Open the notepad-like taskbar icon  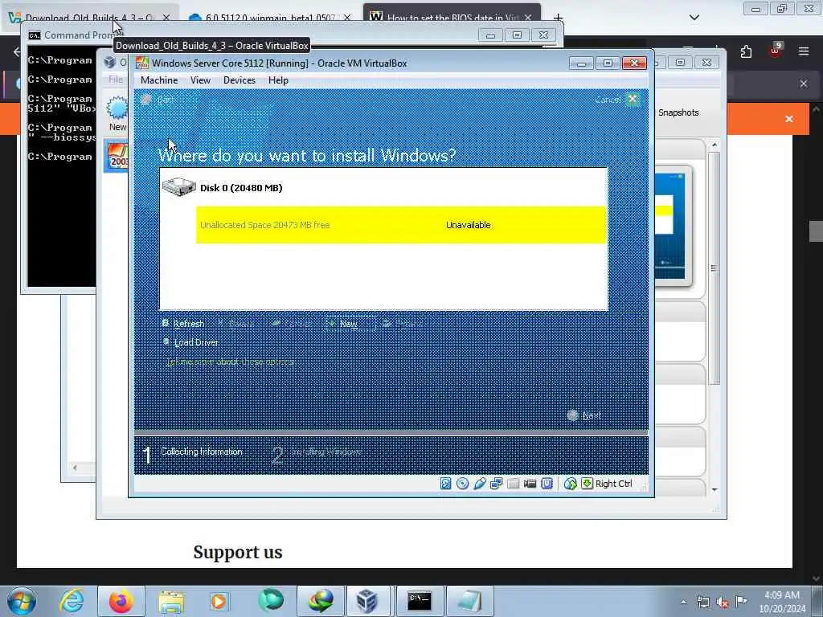click(469, 601)
